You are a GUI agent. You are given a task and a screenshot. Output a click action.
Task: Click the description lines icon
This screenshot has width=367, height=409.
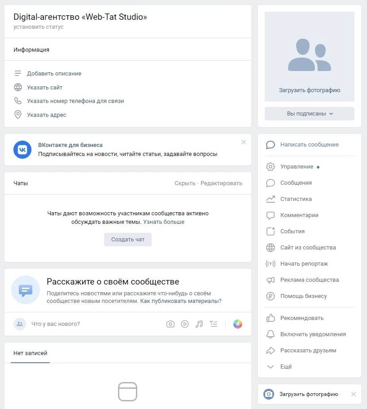(x=17, y=73)
